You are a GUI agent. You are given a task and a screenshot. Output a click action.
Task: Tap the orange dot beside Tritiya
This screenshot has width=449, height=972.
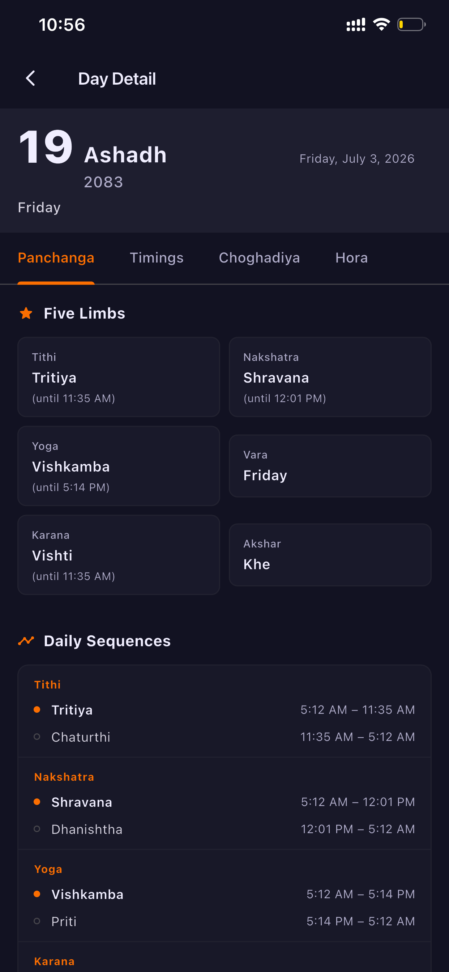pos(37,709)
